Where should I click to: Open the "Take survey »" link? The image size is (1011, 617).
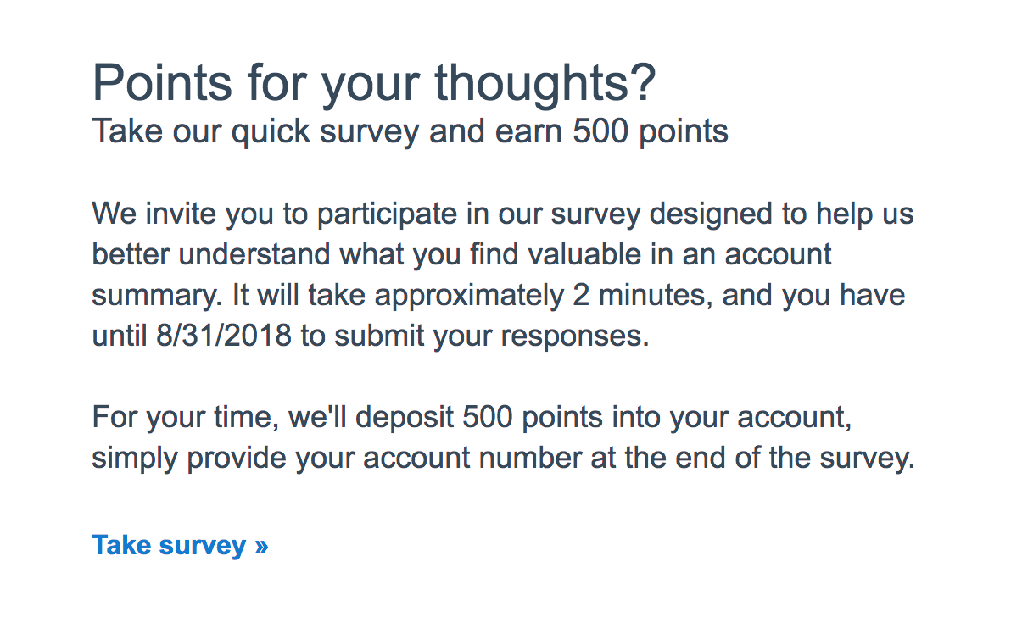(x=180, y=545)
